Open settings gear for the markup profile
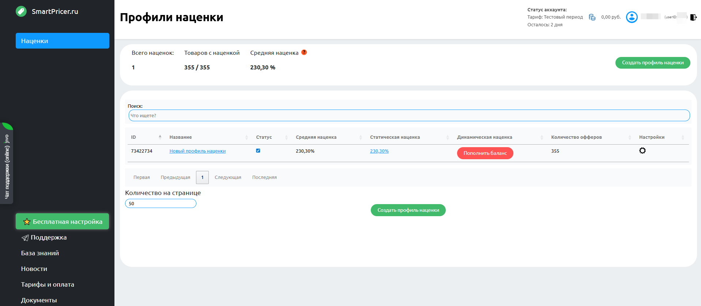The width and height of the screenshot is (701, 306). click(642, 150)
